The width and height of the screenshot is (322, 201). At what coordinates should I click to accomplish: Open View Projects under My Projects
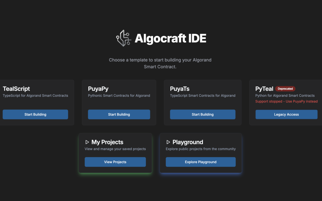[x=115, y=162]
